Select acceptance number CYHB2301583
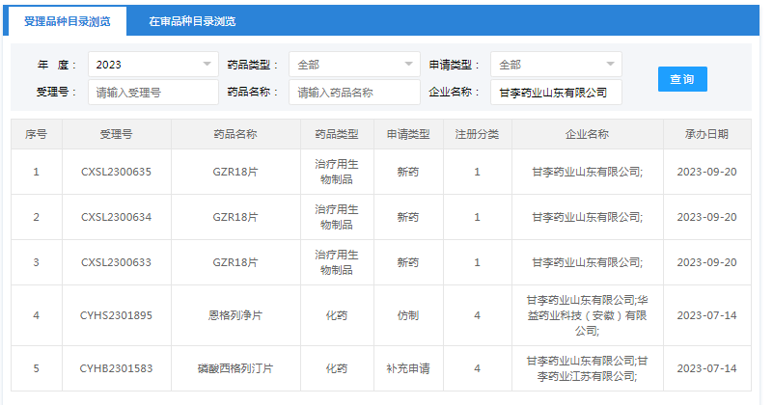This screenshot has height=405, width=773. [x=117, y=368]
